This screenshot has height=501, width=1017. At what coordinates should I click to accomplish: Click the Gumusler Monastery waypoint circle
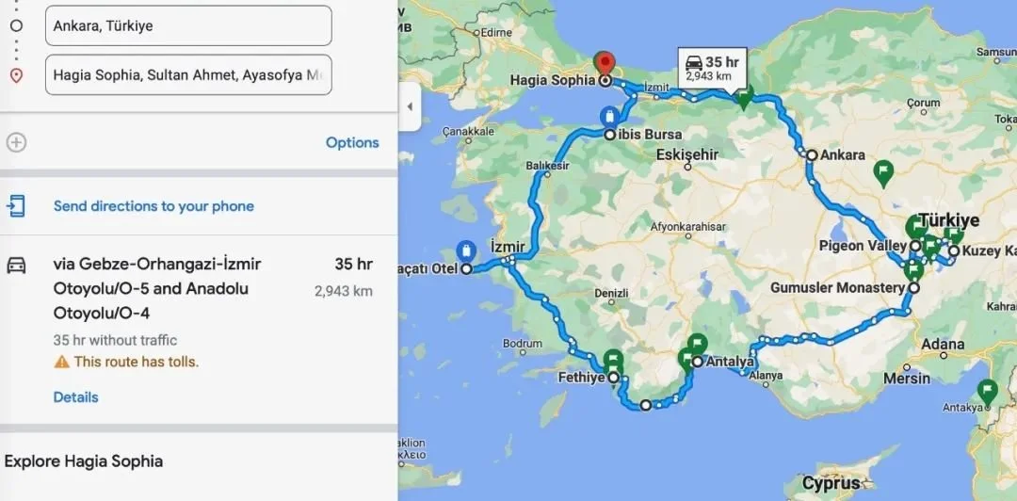913,287
